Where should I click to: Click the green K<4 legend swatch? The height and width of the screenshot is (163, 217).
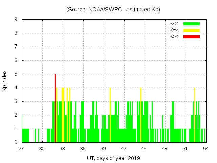tap(192, 24)
